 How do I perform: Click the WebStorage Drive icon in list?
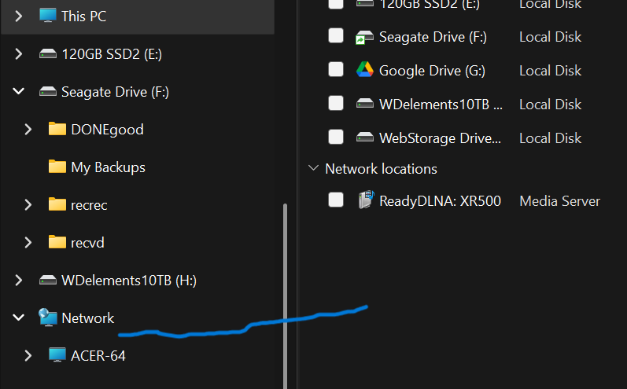pyautogui.click(x=365, y=138)
